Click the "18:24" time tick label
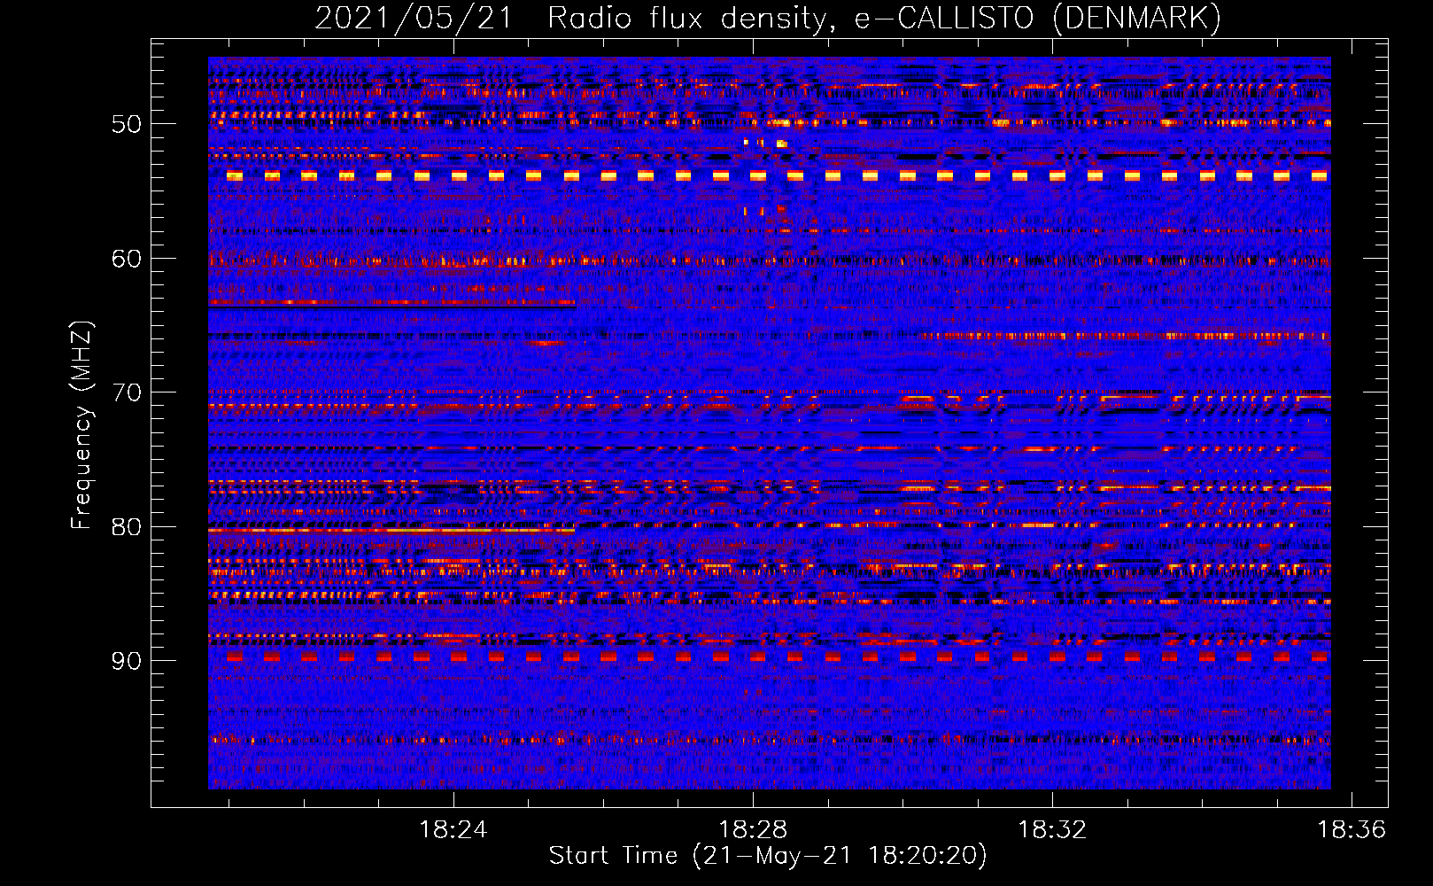 [453, 830]
